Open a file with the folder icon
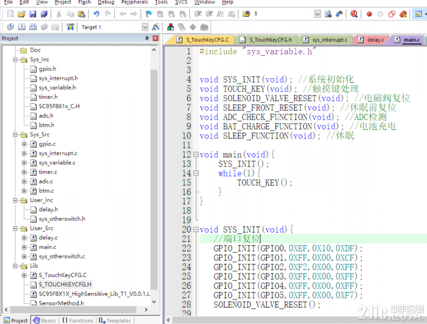Viewport: 427px width, 324px height. tap(22, 14)
